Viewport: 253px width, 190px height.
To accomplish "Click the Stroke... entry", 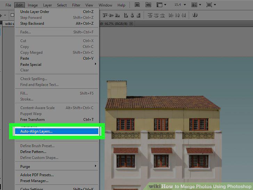I will [57, 99].
